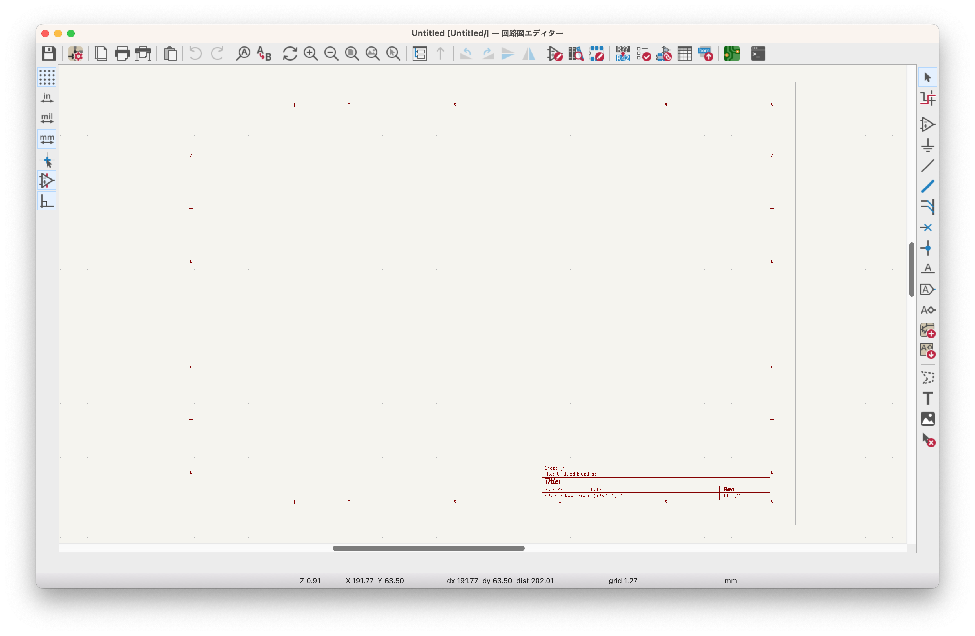Open PCB editor from green board icon
Viewport: 975px width, 636px height.
pos(732,53)
